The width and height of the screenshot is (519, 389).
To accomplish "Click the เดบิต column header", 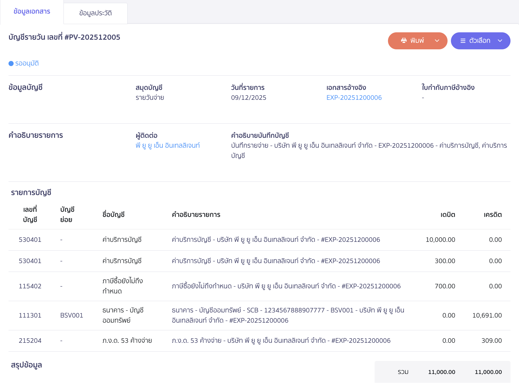I will click(x=448, y=215).
